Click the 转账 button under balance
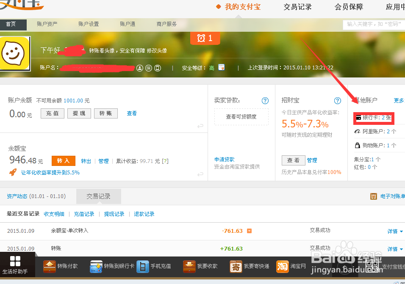 106,113
